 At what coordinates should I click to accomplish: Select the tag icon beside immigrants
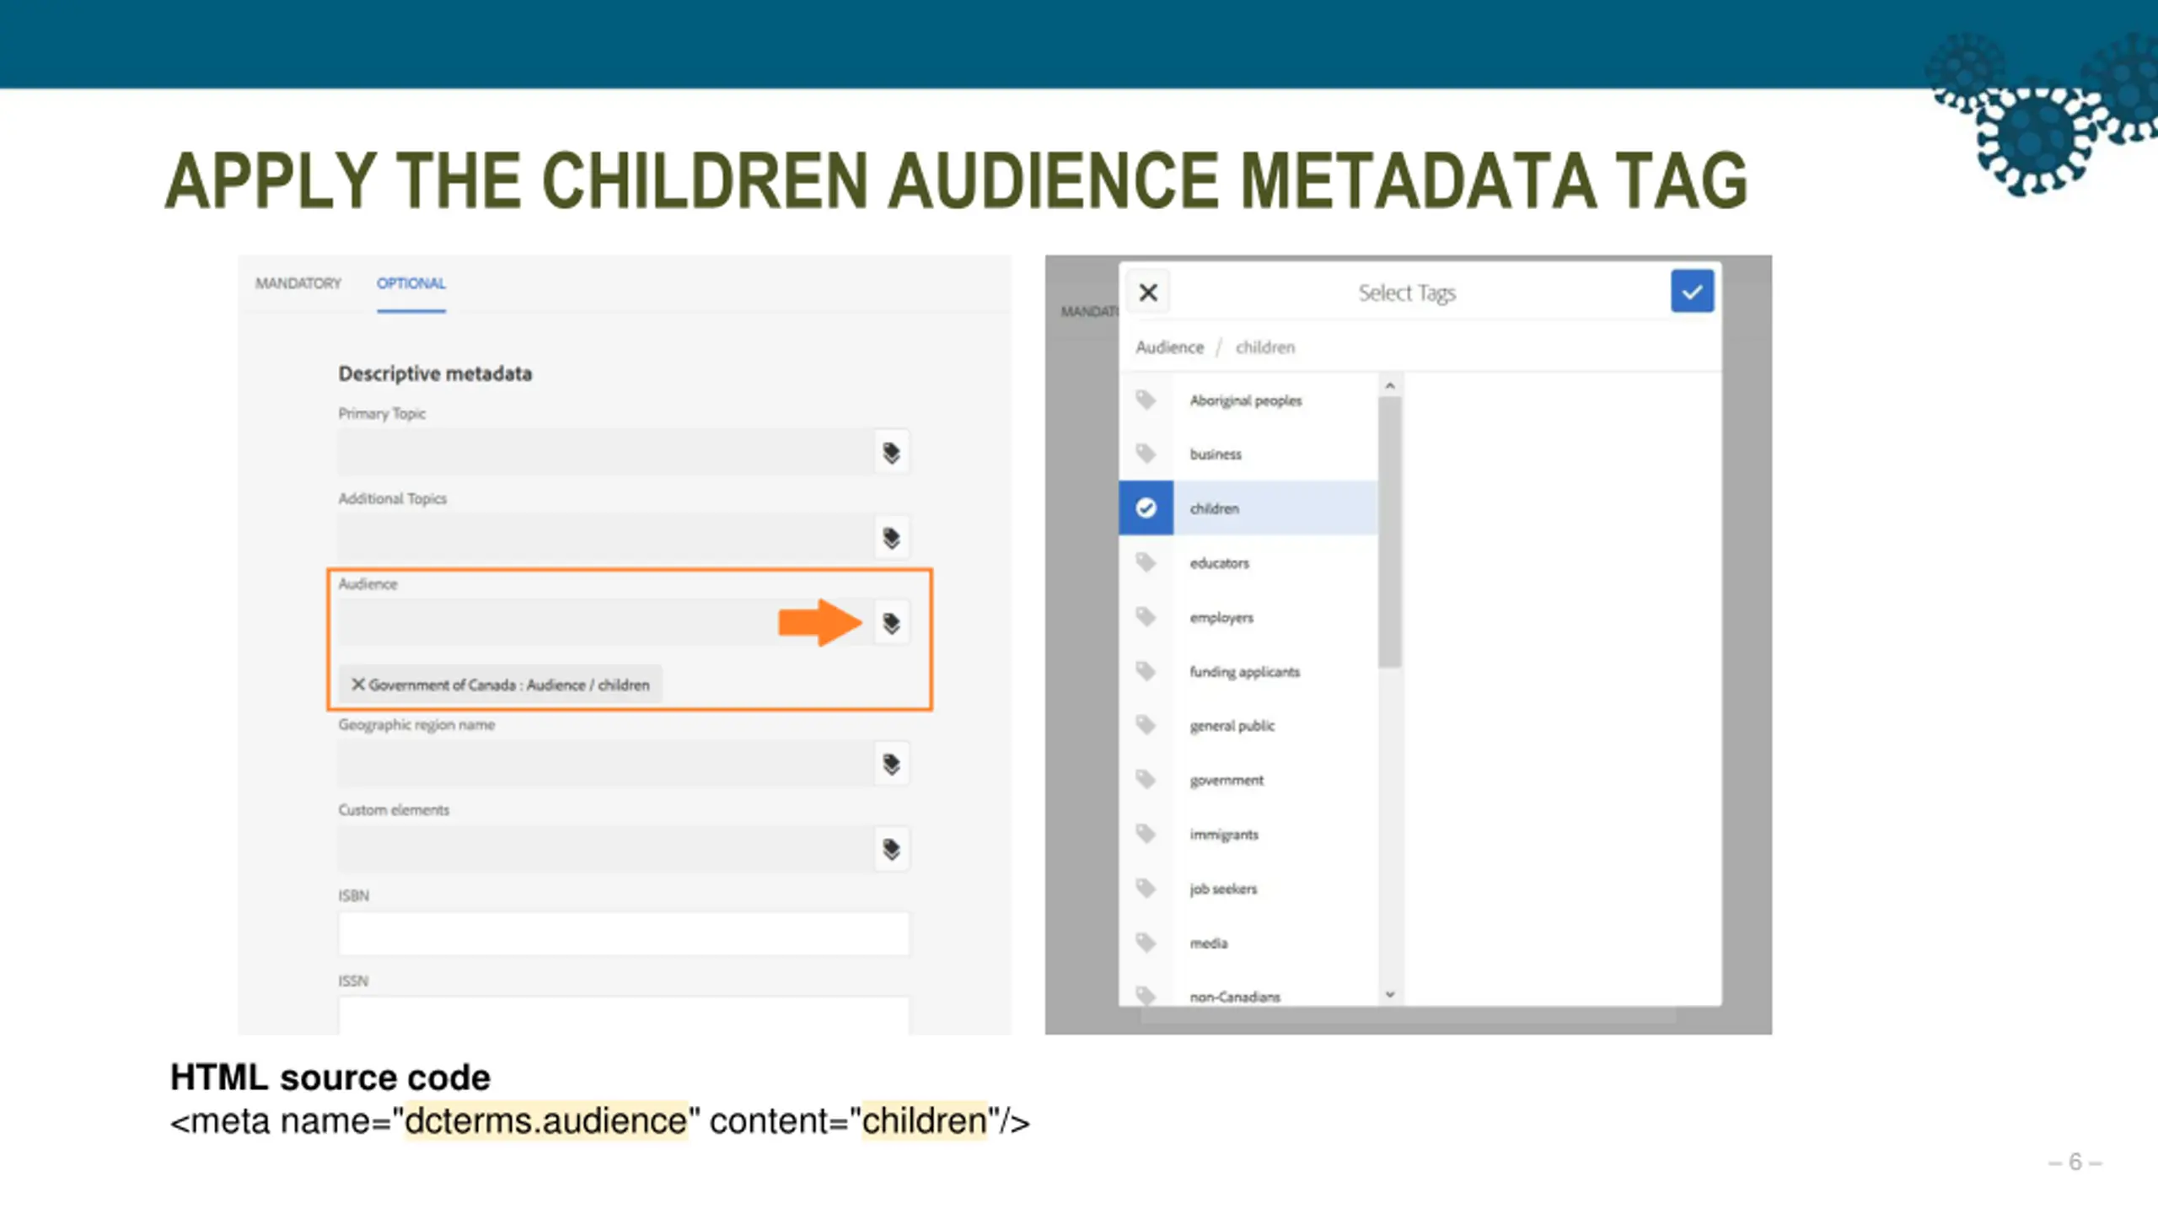pos(1146,834)
